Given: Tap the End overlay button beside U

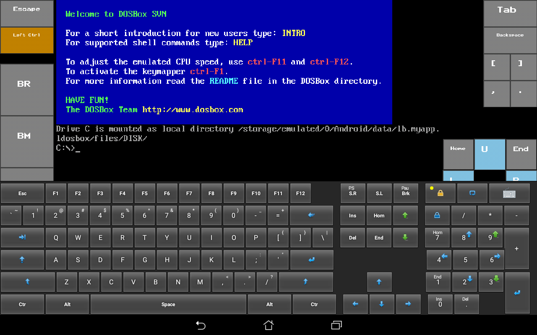Looking at the screenshot, I should 521,154.
